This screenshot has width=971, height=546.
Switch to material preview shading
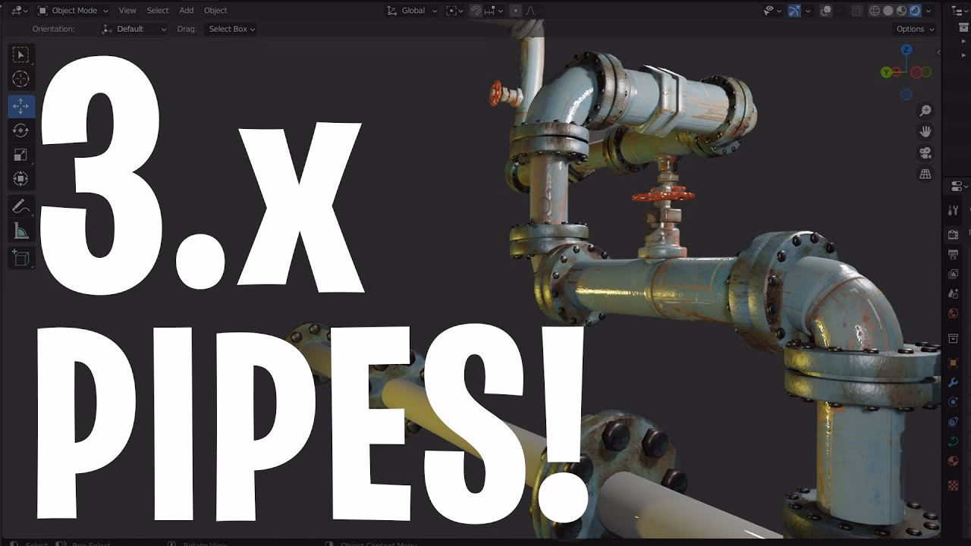(x=902, y=11)
